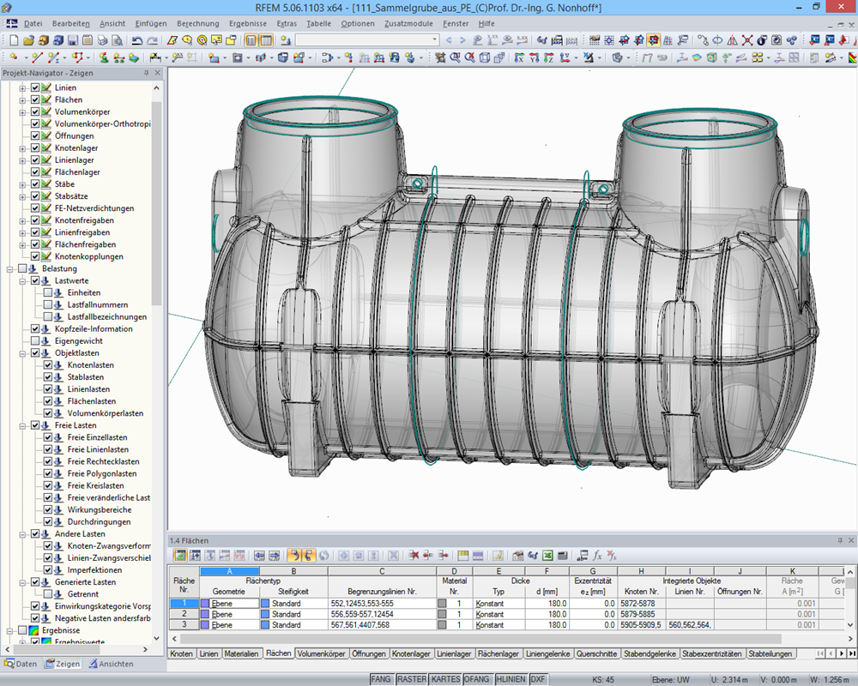Screen dimensions: 858x686
Task: Toggle the Stäbe checkbox
Action: point(35,184)
